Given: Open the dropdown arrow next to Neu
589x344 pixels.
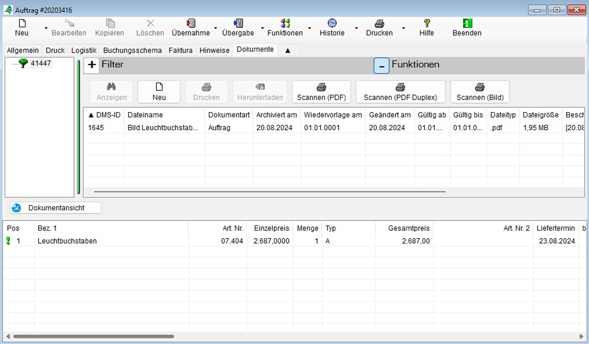Looking at the screenshot, I should [x=46, y=28].
